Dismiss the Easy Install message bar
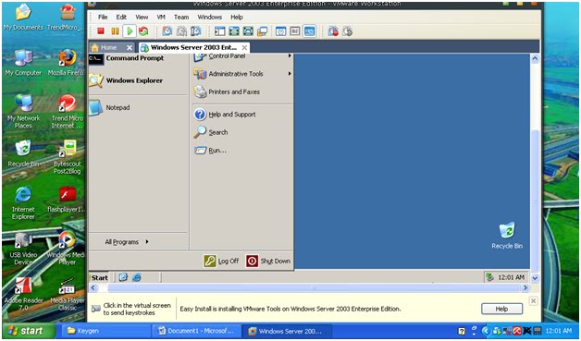Viewport: 581px width, 341px height. pos(533,300)
